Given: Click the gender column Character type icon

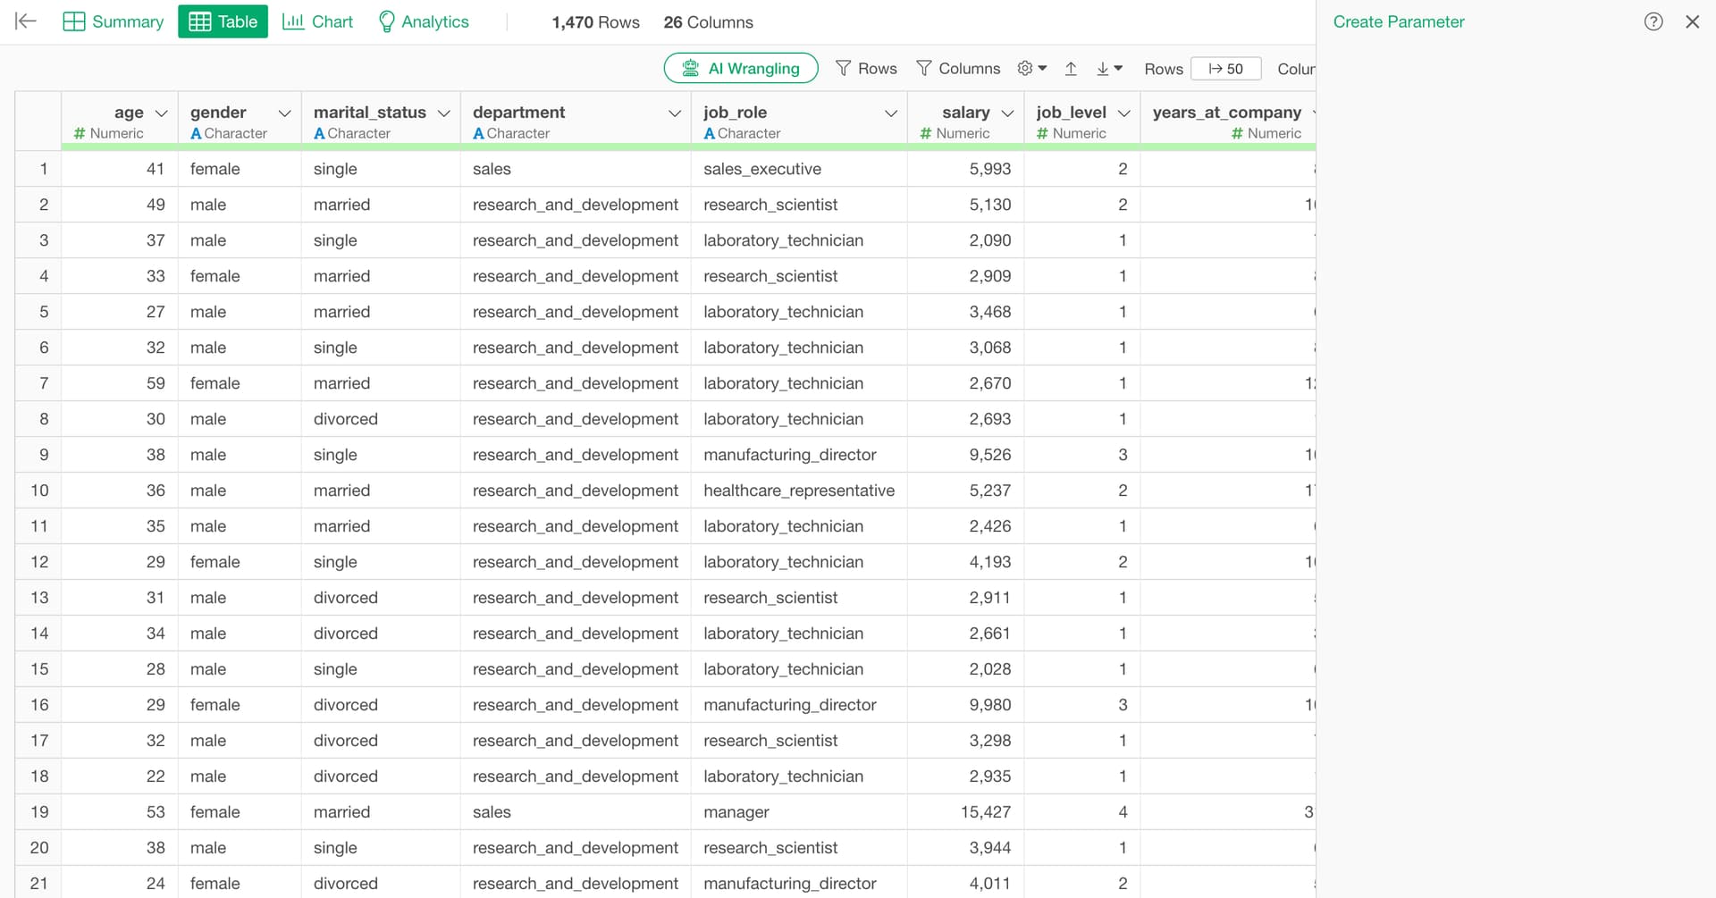Looking at the screenshot, I should pos(196,133).
